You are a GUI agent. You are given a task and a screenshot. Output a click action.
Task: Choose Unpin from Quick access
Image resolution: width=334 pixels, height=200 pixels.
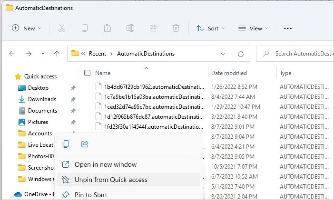111,180
